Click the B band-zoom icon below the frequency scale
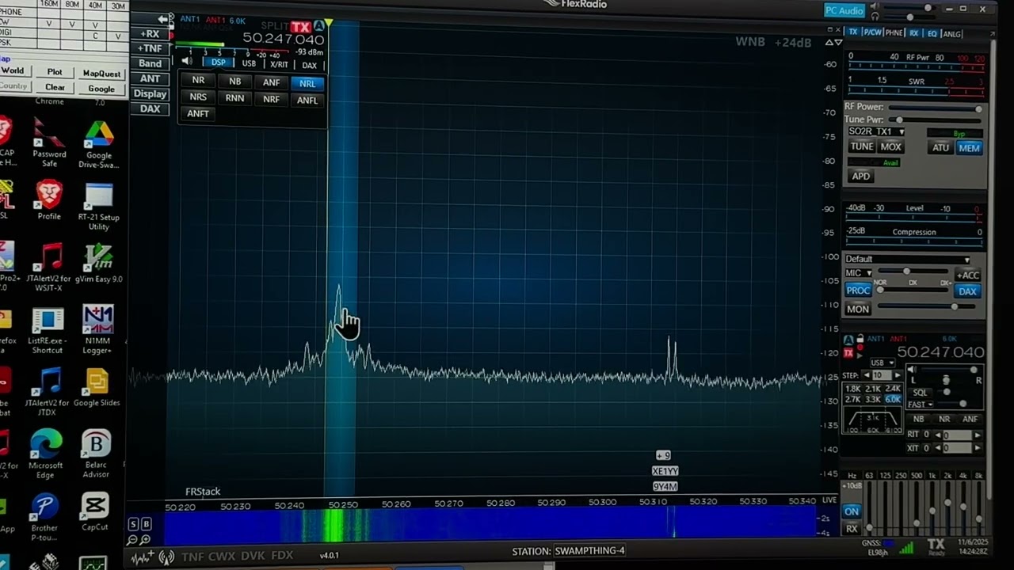The width and height of the screenshot is (1014, 570). (146, 523)
